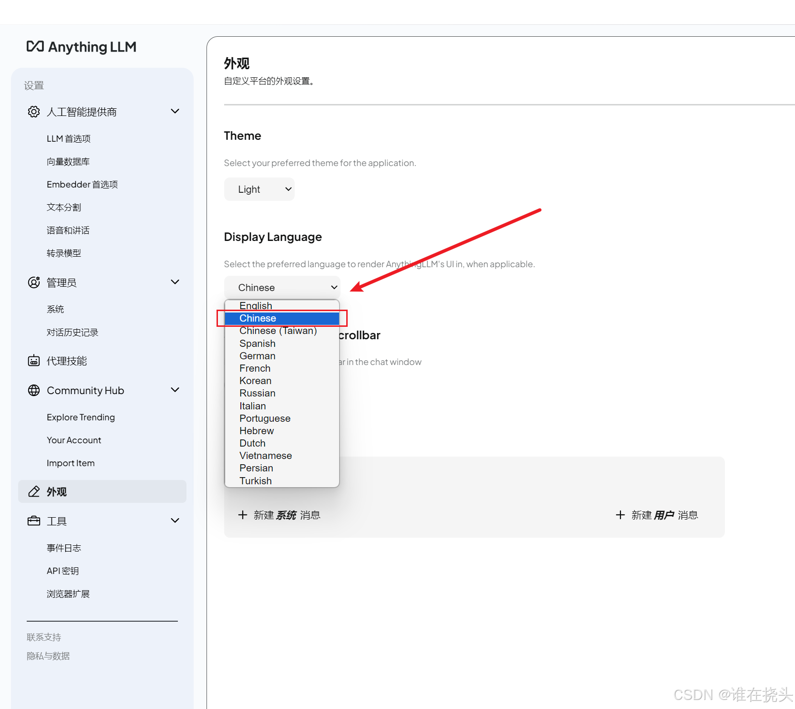The image size is (795, 709).
Task: Select Portuguese language option
Action: pos(282,418)
